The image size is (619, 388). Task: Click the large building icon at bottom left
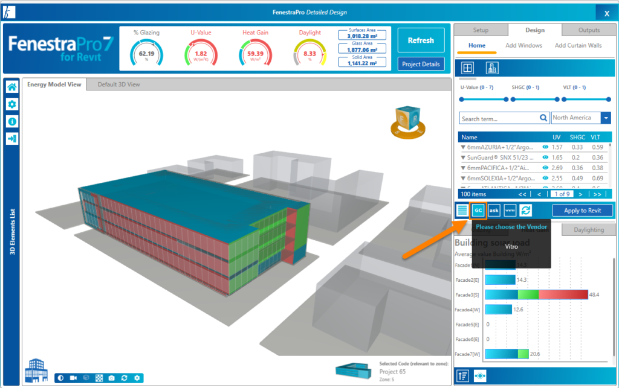[36, 371]
